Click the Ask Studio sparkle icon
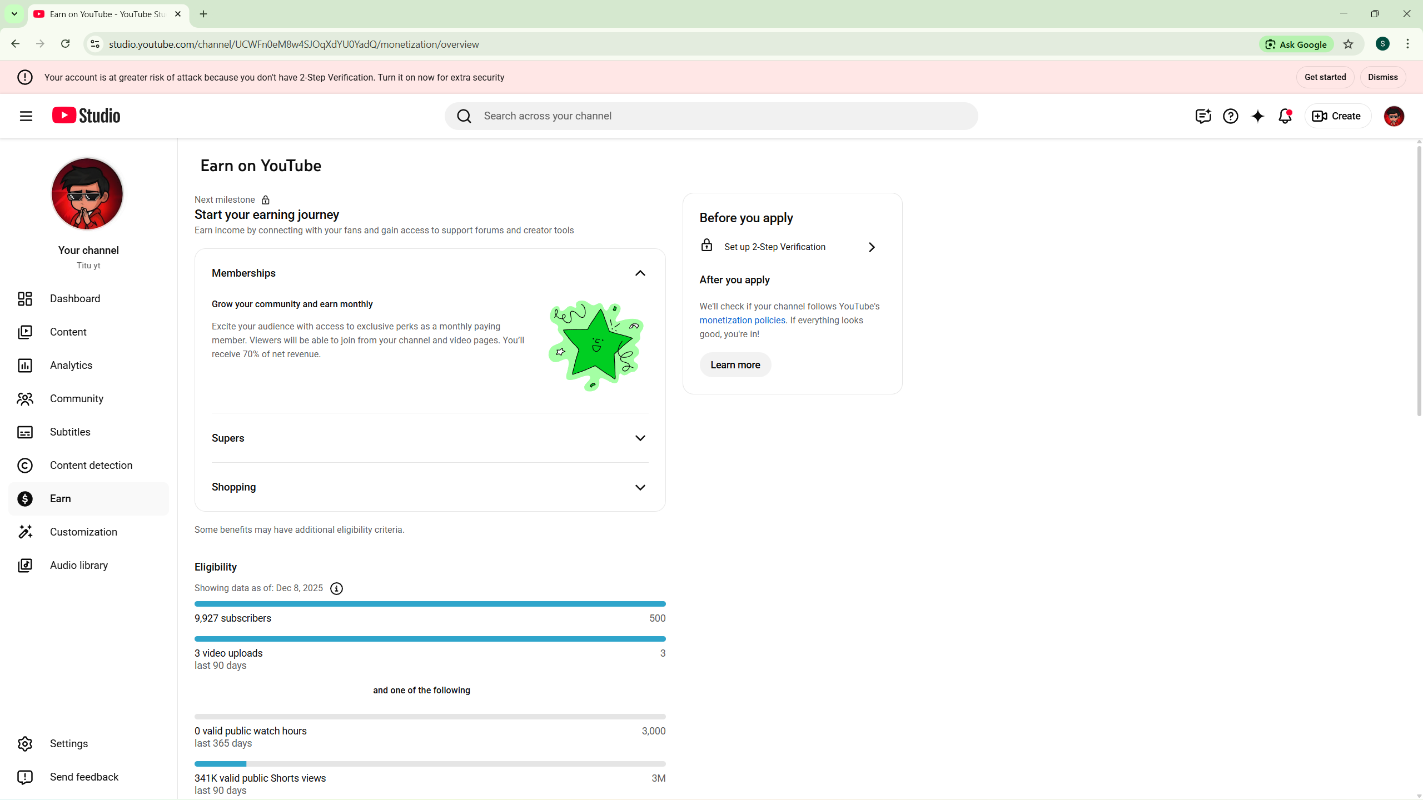The width and height of the screenshot is (1423, 800). [x=1257, y=116]
